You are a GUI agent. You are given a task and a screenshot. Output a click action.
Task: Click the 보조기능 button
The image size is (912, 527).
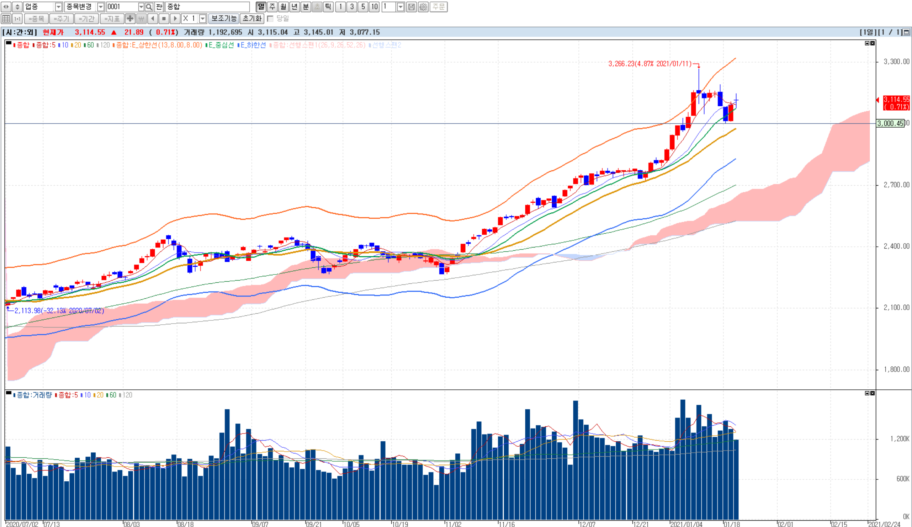pos(224,18)
